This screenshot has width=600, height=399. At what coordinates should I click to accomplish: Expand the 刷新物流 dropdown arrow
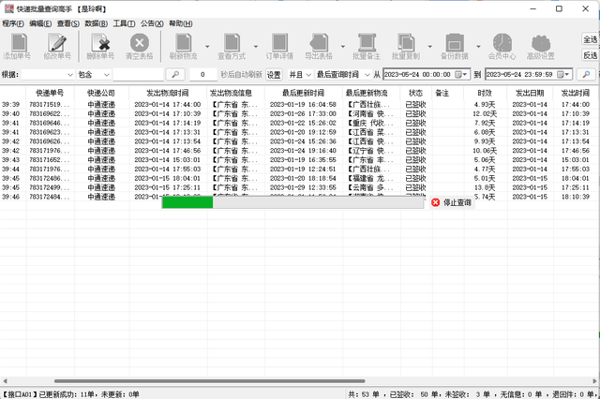pos(207,47)
